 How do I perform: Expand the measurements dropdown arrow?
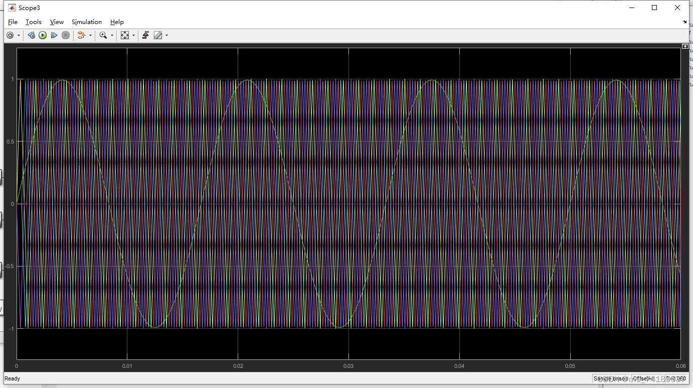(166, 36)
